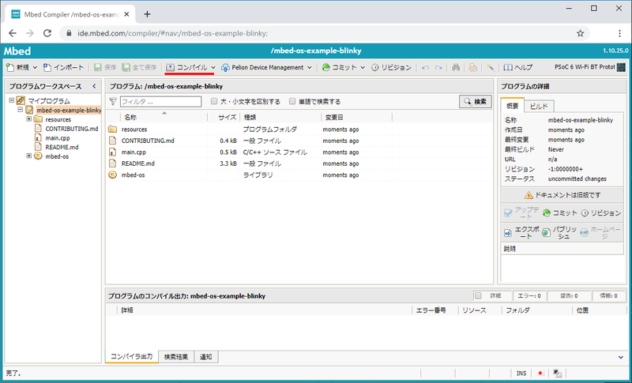
Task: Open the 新規 dropdown arrow
Action: point(35,68)
